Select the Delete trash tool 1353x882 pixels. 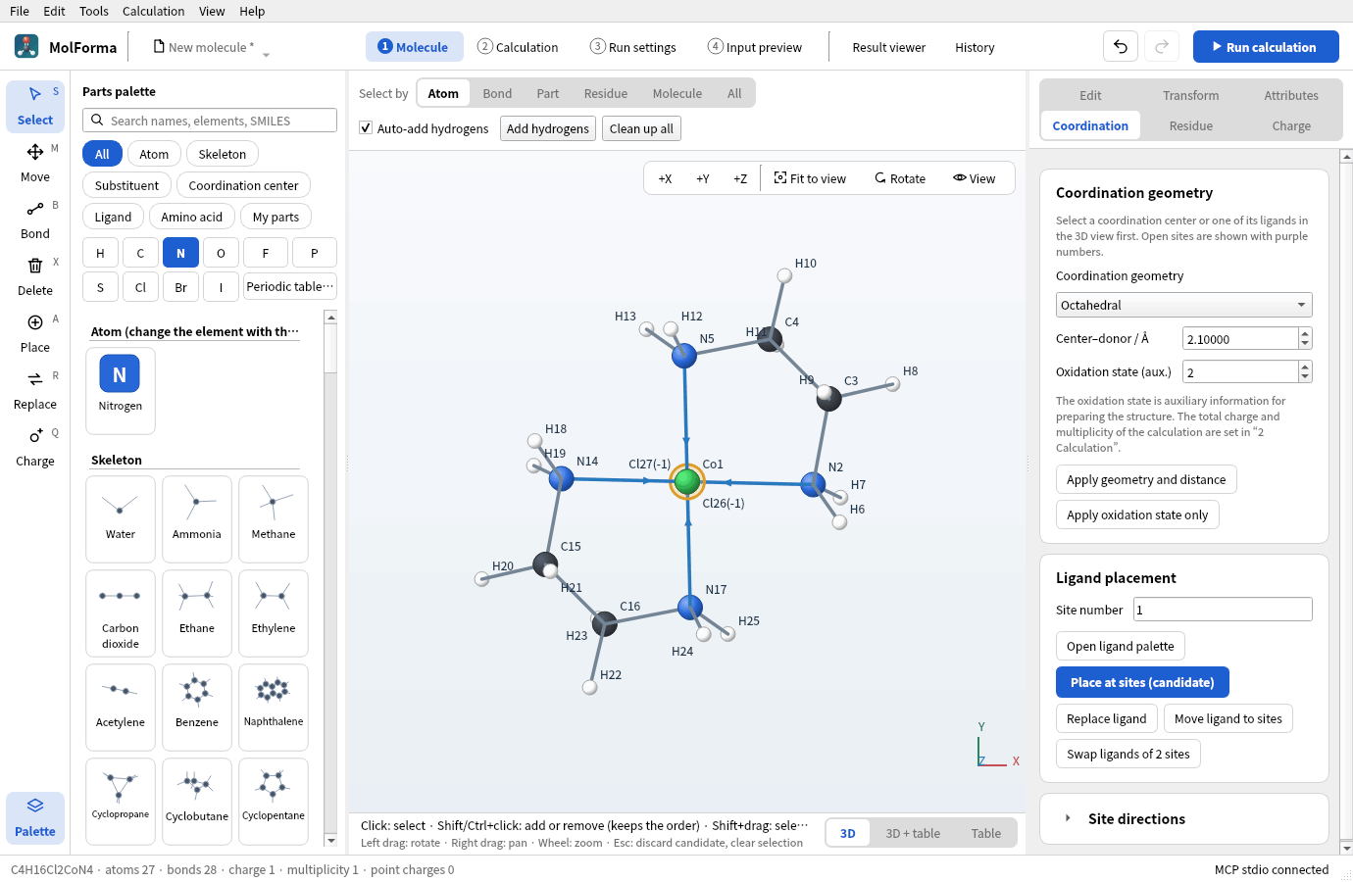tap(35, 276)
